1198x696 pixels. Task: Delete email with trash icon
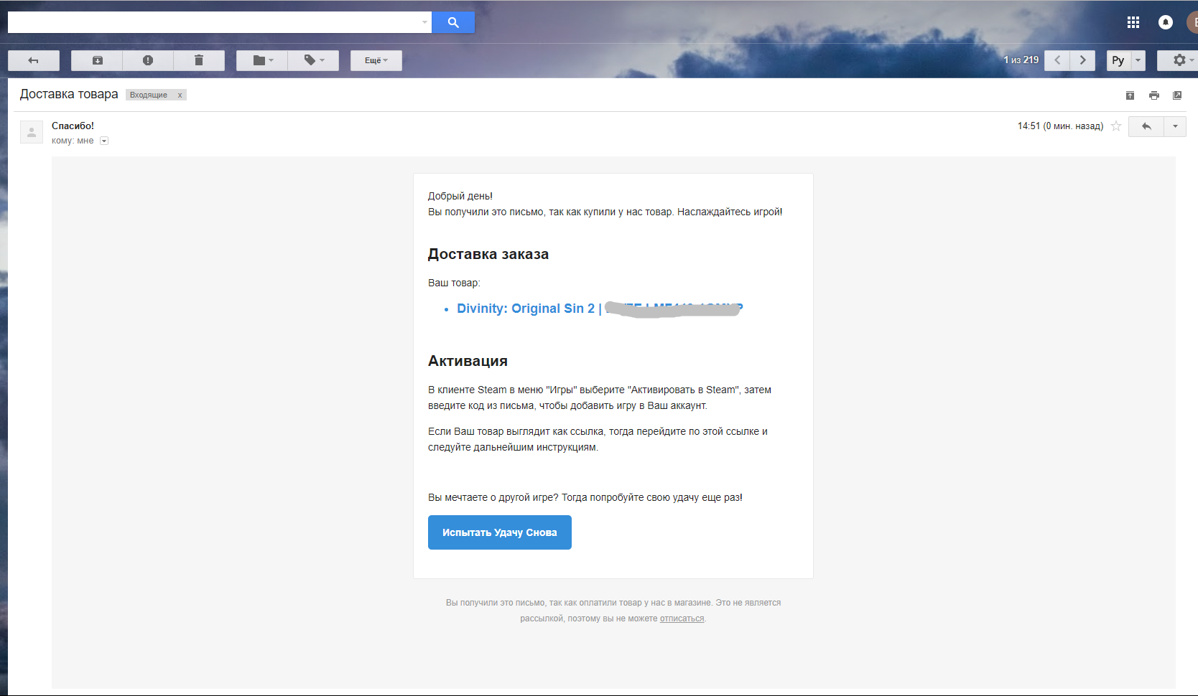tap(199, 60)
